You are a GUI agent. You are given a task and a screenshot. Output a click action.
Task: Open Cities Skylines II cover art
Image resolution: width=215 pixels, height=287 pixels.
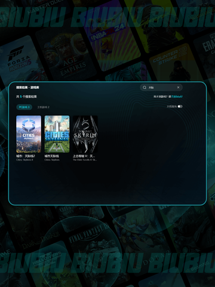29,134
